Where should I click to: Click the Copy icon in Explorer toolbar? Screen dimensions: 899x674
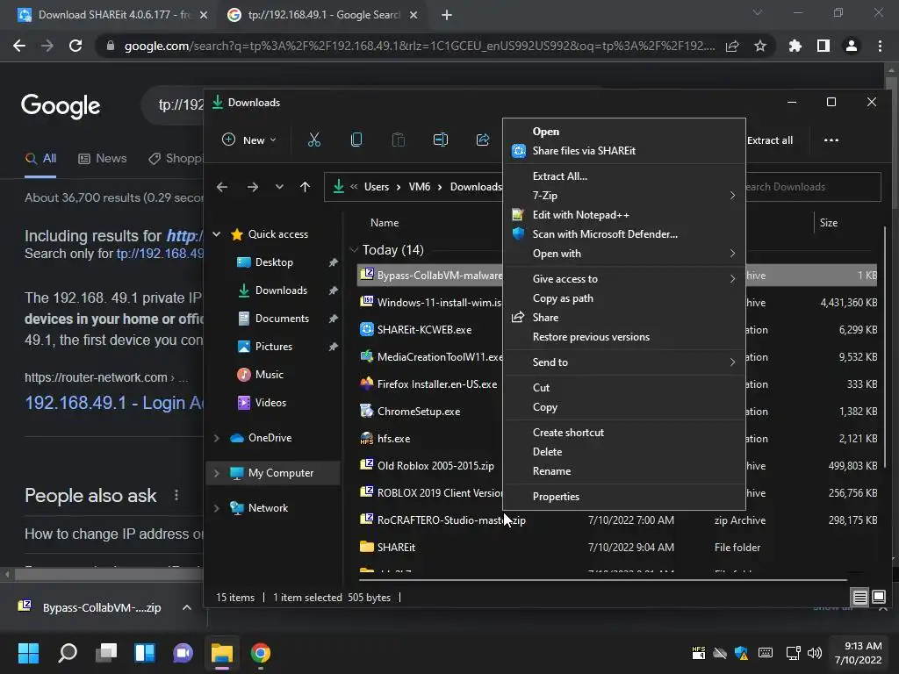356,140
